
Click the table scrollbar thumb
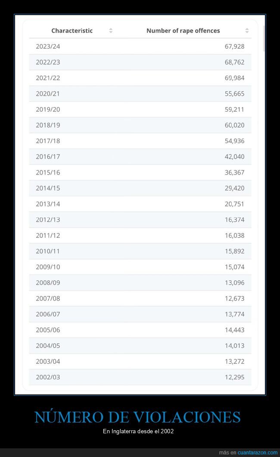264,38
